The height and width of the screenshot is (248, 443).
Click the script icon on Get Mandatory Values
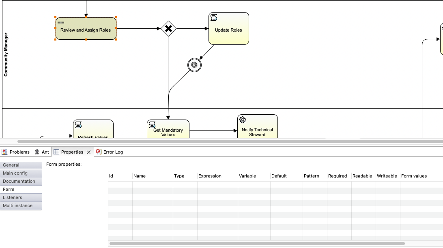coord(153,125)
